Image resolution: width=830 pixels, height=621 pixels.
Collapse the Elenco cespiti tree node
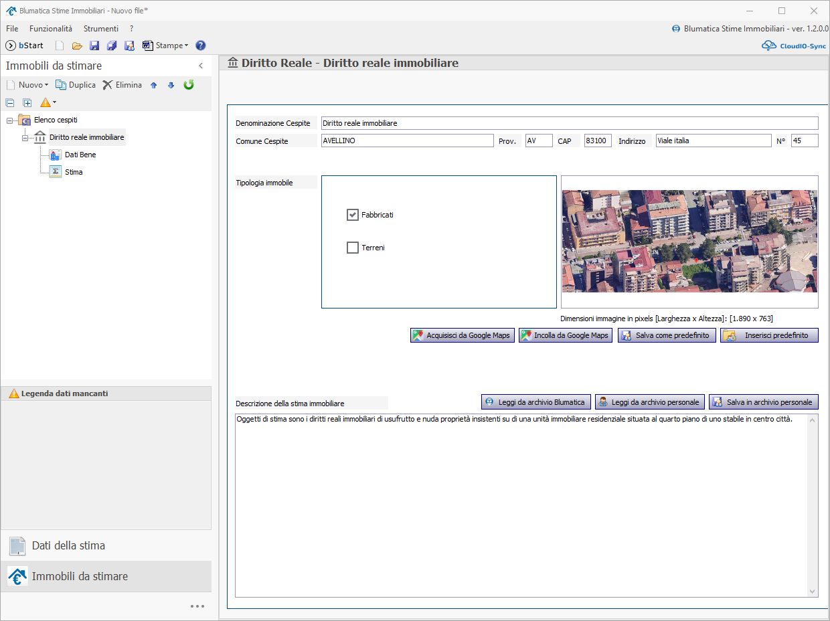coord(10,120)
